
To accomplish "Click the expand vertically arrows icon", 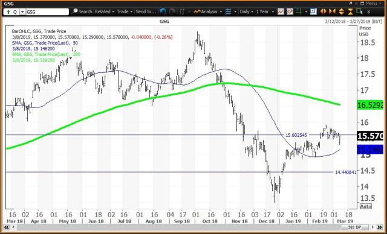I will pyautogui.click(x=342, y=11).
